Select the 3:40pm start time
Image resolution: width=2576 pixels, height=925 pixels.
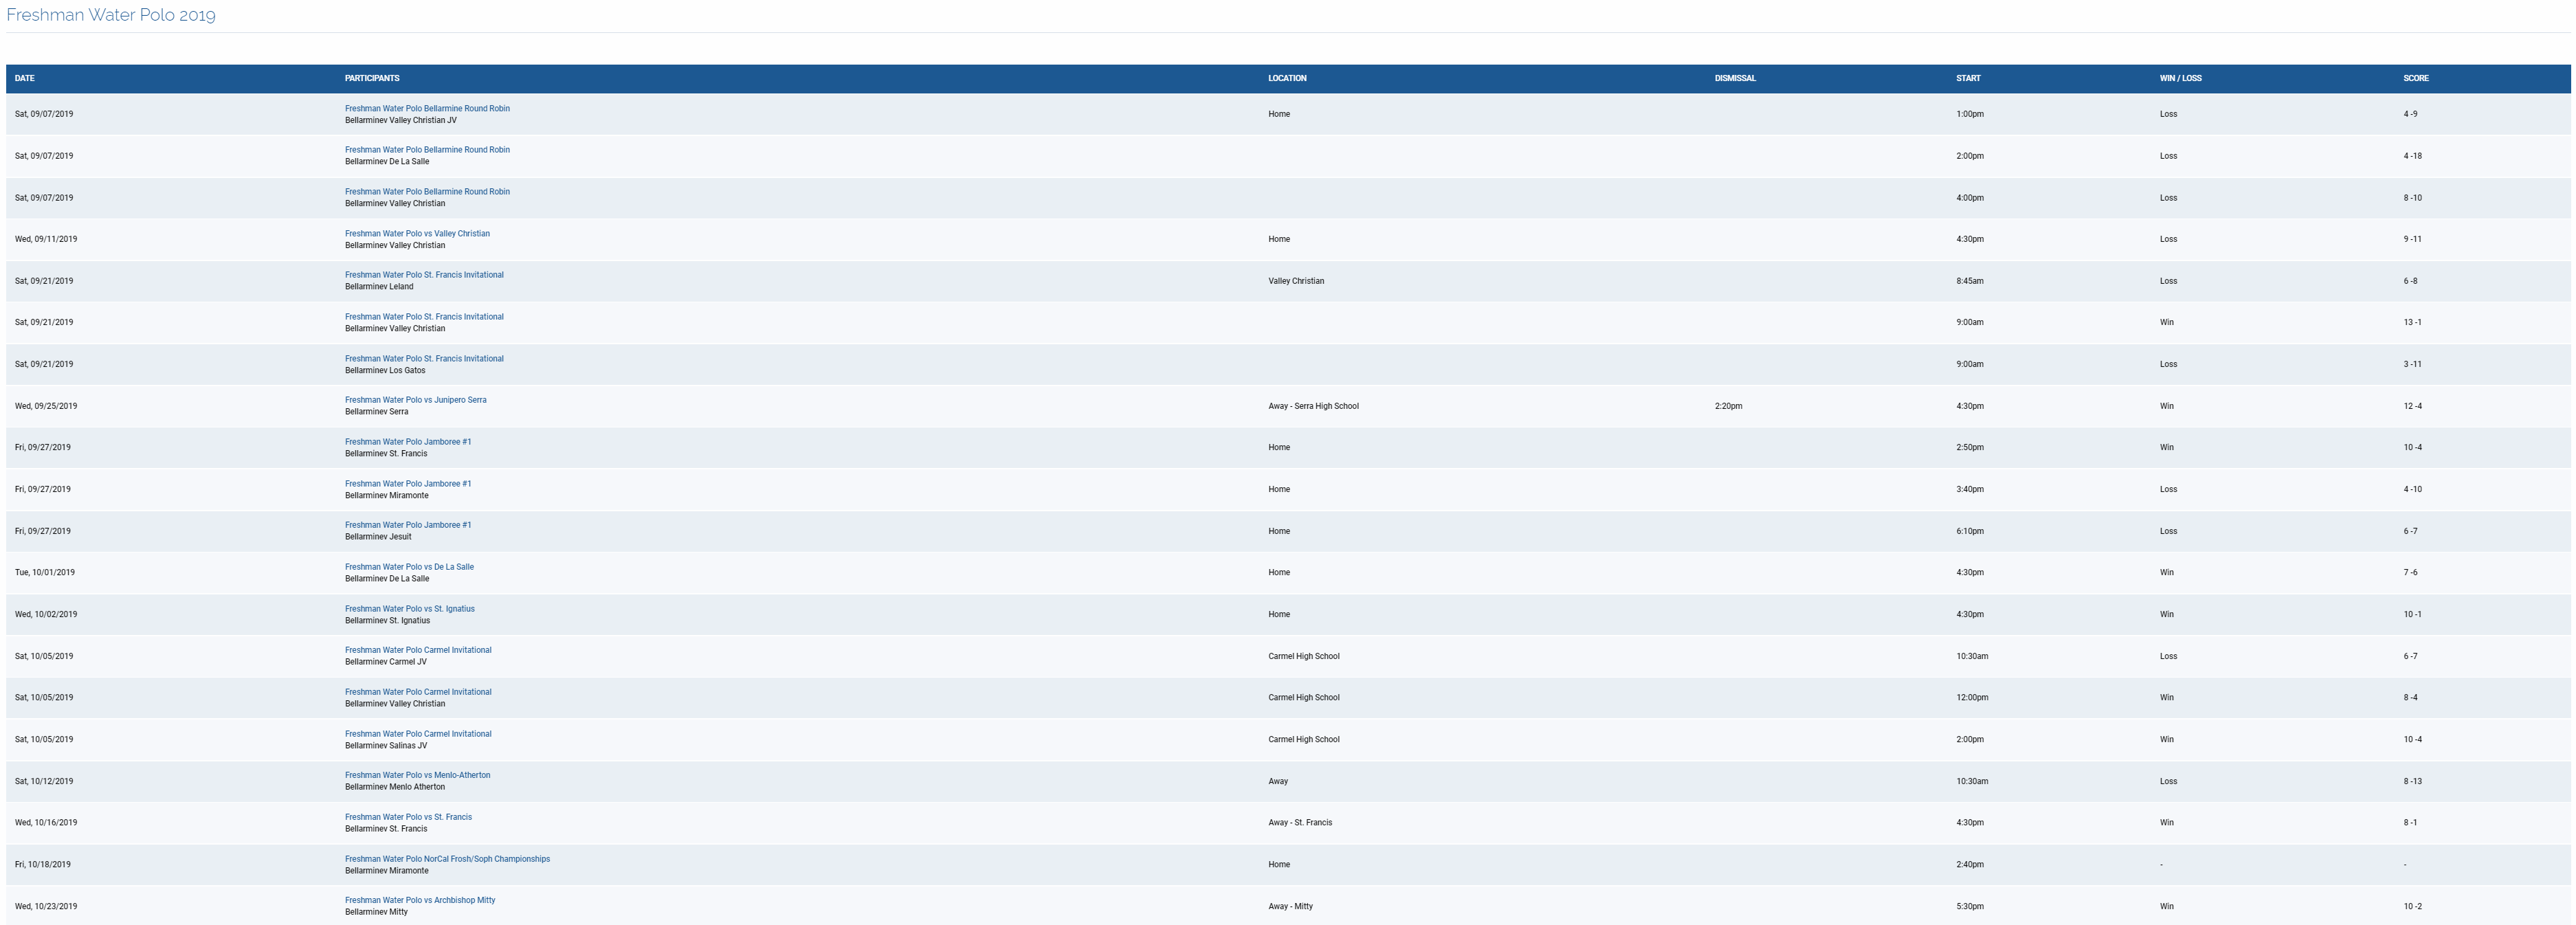1970,489
